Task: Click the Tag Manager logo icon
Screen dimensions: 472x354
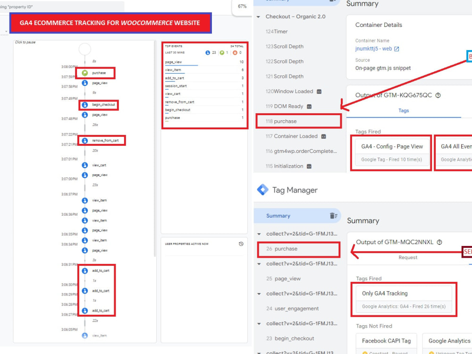Action: tap(263, 190)
